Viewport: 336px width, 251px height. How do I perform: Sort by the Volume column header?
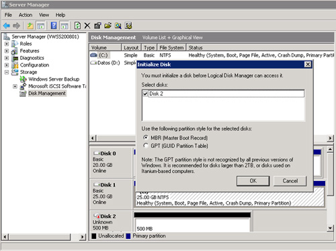tap(106, 48)
